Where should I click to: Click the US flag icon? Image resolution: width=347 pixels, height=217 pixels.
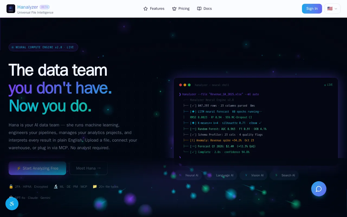[330, 9]
